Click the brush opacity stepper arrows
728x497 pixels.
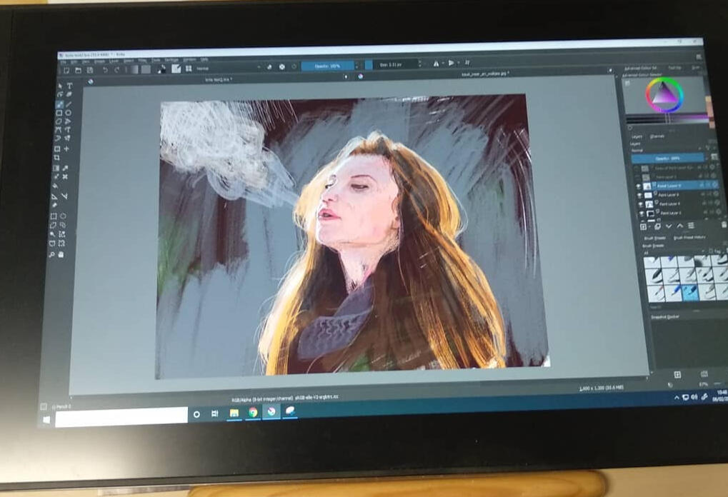point(356,66)
